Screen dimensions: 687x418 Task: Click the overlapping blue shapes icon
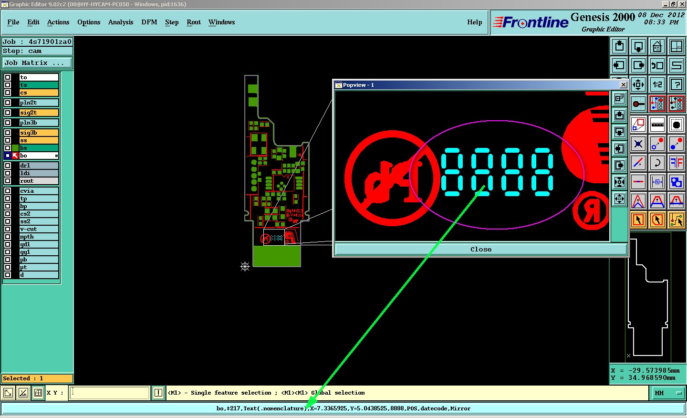pos(677,182)
